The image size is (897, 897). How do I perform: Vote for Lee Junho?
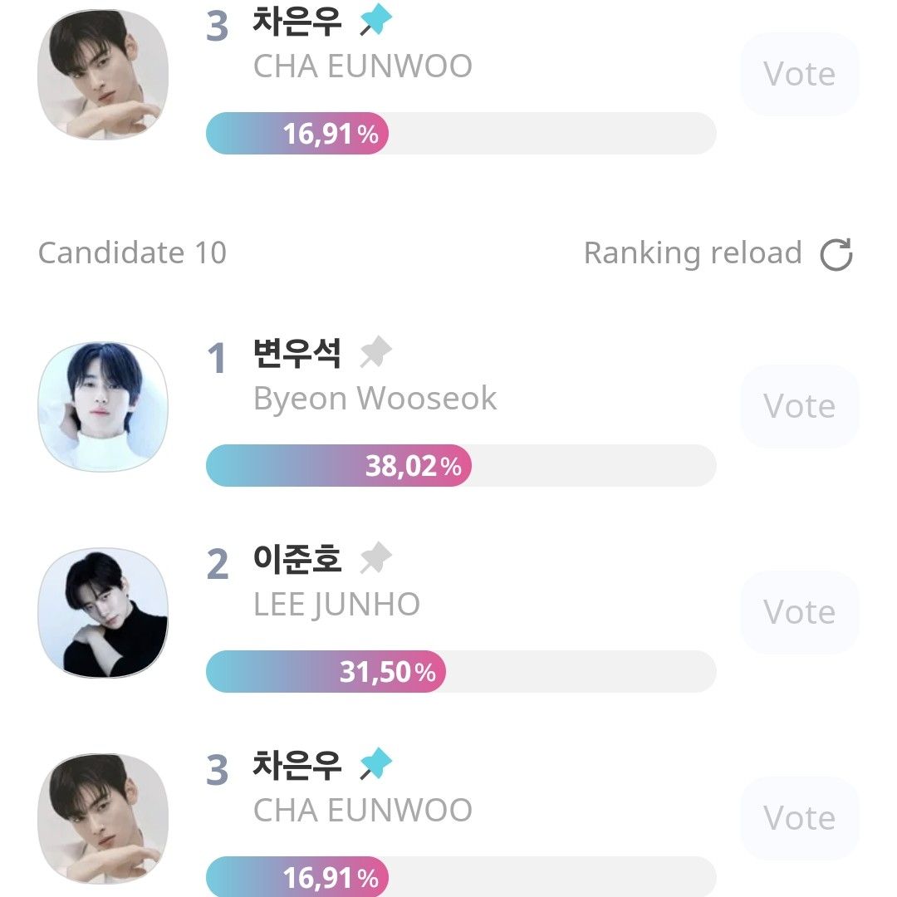coord(799,612)
